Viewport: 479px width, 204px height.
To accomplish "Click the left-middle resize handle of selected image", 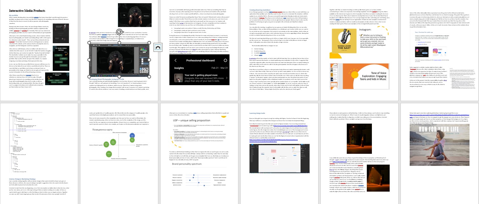I will click(x=89, y=60).
